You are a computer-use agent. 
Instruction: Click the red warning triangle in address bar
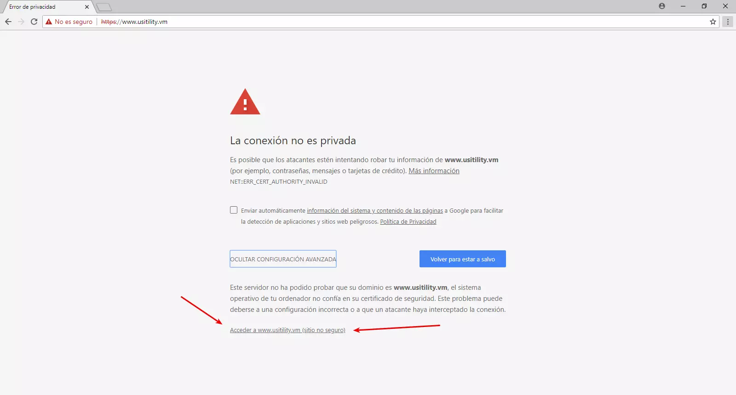49,22
